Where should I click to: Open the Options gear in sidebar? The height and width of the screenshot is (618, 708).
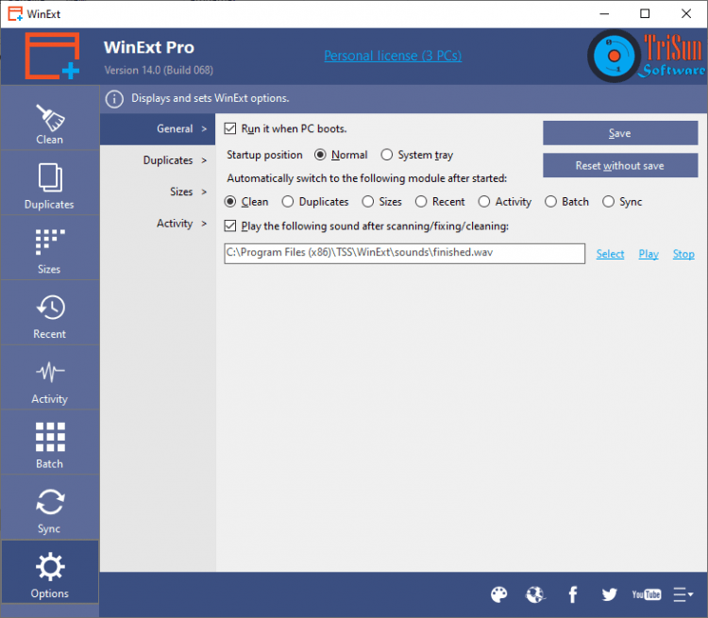(50, 572)
